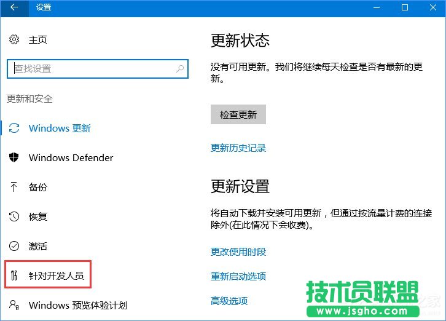Select Windows 更新 in sidebar

[60, 128]
